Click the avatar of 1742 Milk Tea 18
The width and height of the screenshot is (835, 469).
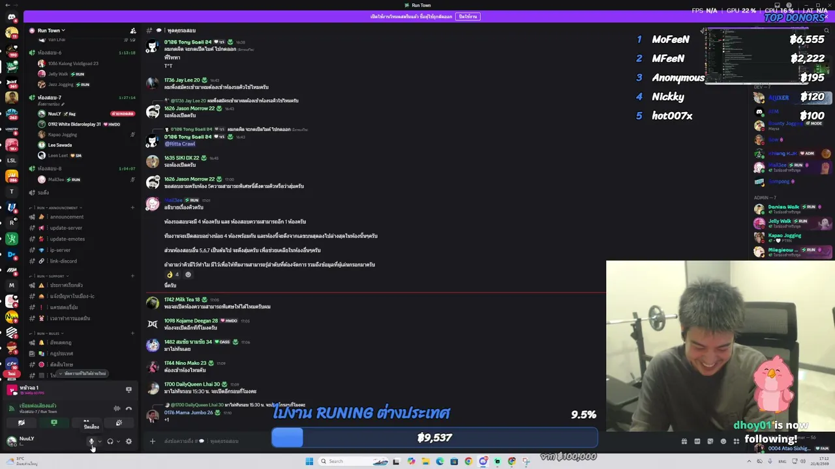pos(153,303)
